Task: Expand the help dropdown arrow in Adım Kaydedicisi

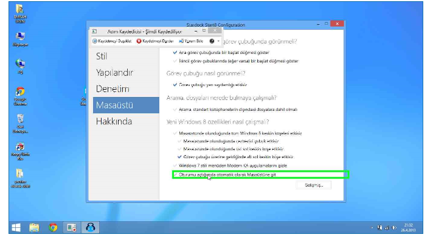Action: [x=218, y=41]
